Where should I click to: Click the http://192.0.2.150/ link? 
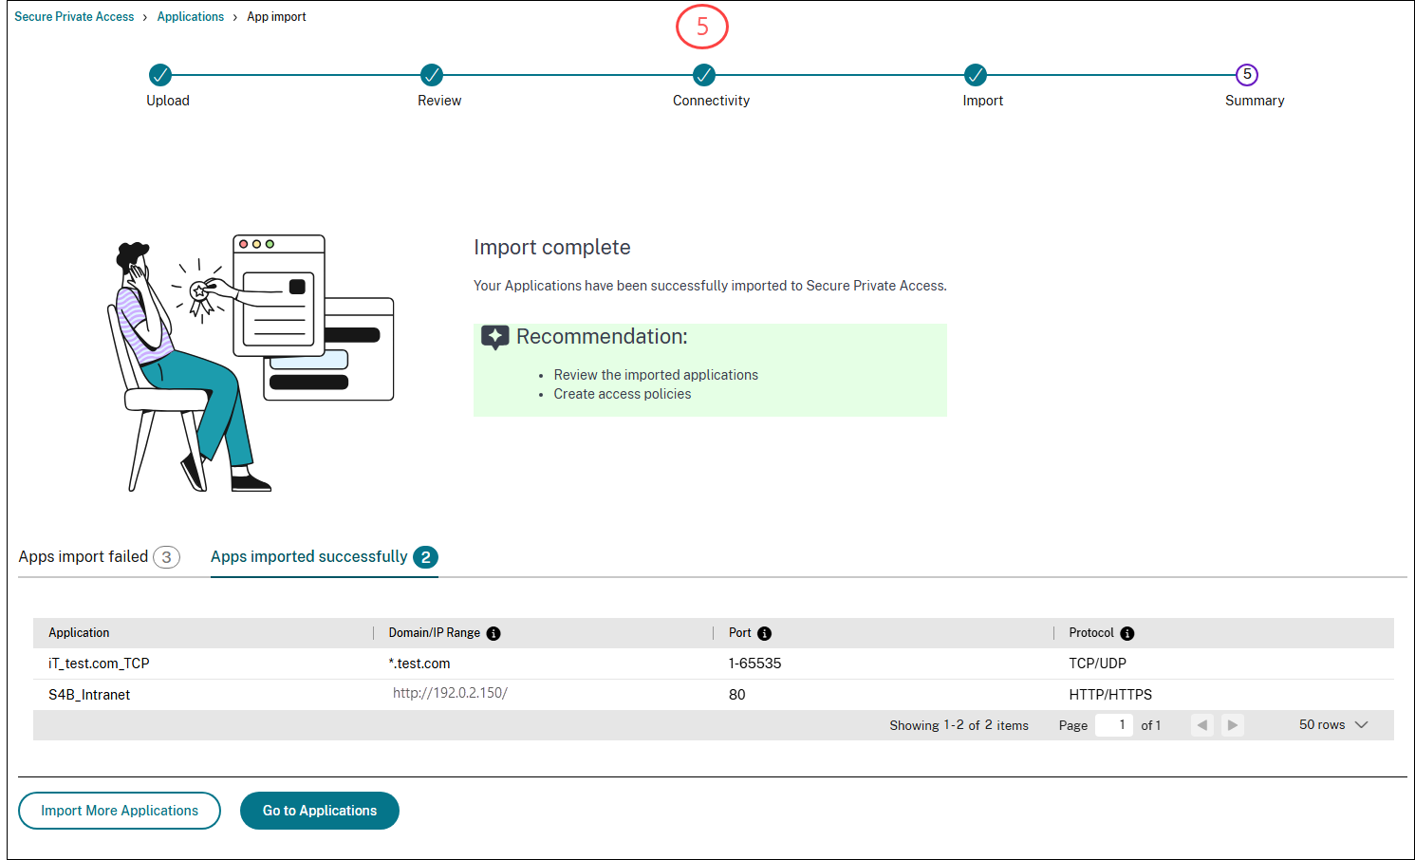451,693
